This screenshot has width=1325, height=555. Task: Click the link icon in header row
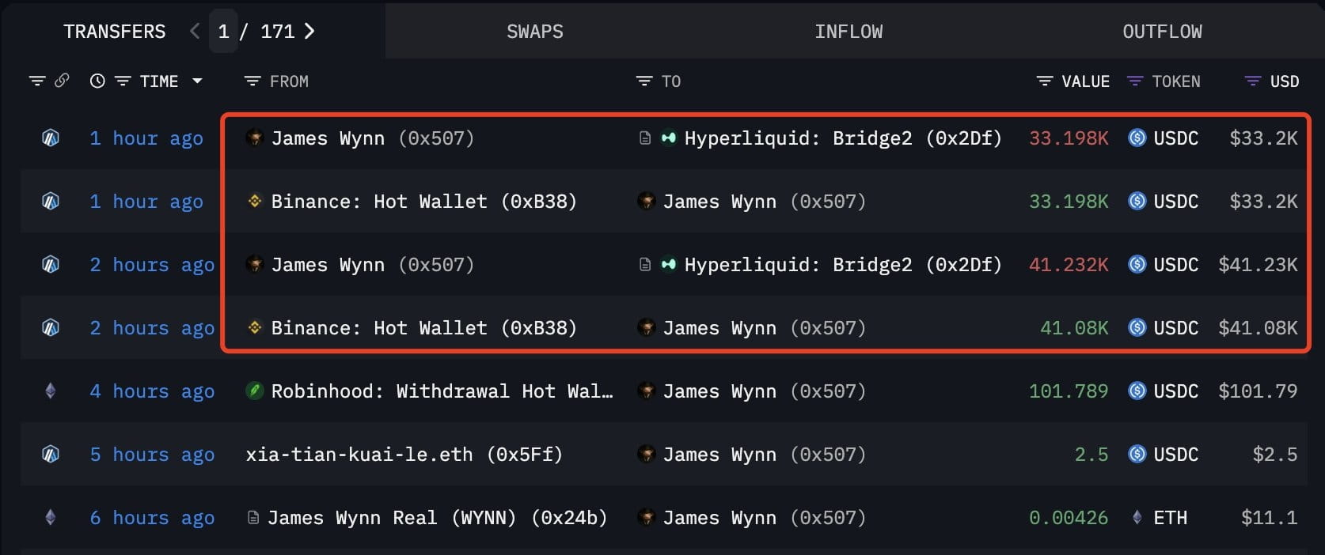62,81
